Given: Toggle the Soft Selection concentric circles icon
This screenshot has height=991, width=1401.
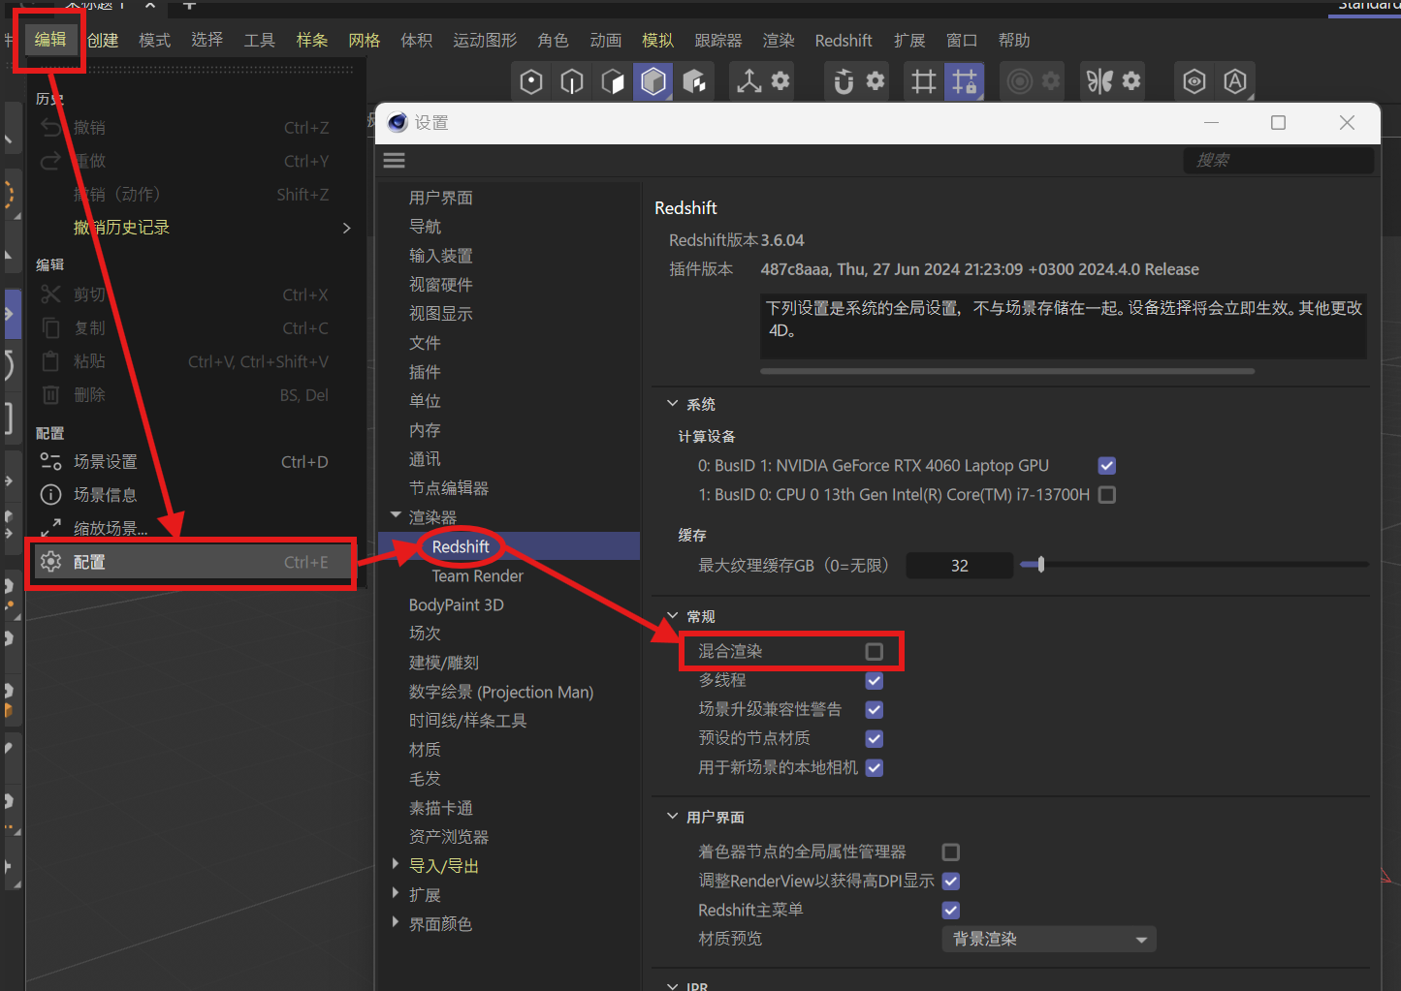Looking at the screenshot, I should pyautogui.click(x=1019, y=81).
